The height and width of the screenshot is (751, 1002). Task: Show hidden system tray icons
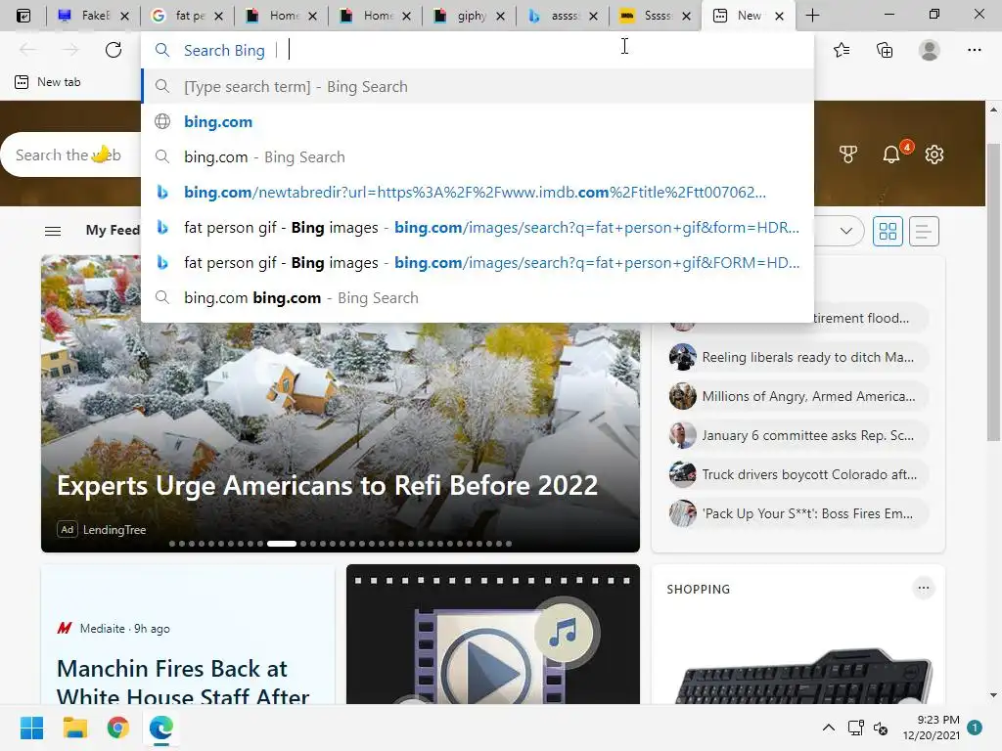[x=828, y=728]
